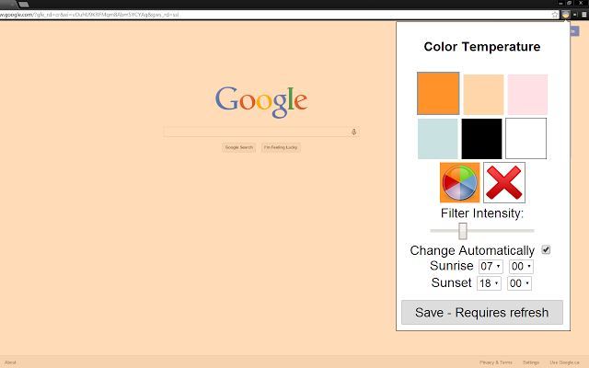
Task: Click the microphone voice search icon
Action: point(353,132)
